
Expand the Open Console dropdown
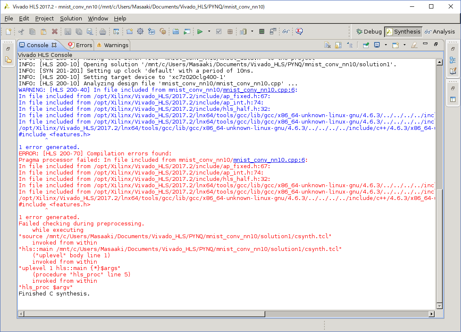point(404,45)
